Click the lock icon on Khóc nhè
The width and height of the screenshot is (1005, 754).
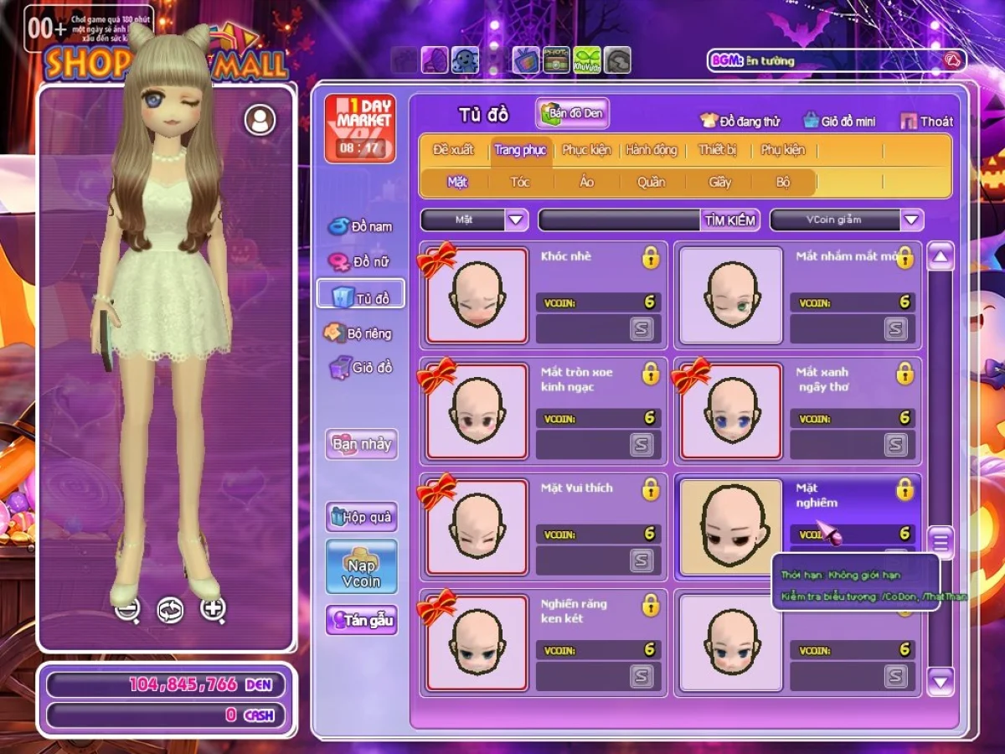click(x=651, y=257)
